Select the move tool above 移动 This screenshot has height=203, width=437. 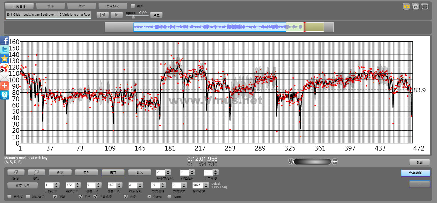[37, 172]
